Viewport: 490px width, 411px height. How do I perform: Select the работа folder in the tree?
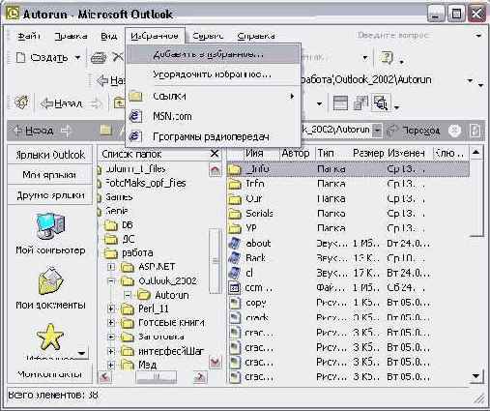click(x=137, y=252)
